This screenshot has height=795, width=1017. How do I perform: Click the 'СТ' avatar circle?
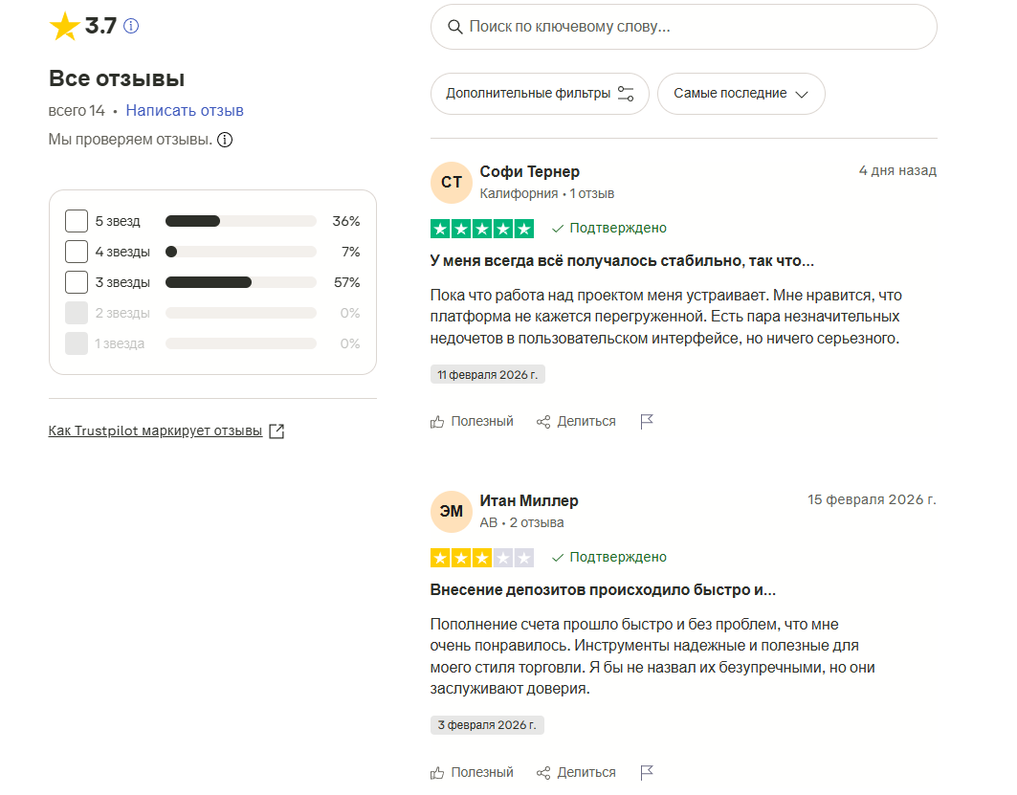452,182
